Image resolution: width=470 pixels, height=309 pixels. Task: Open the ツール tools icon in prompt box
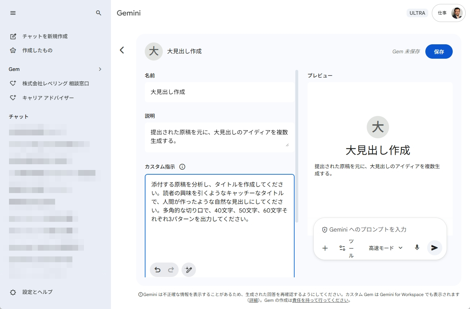point(342,248)
